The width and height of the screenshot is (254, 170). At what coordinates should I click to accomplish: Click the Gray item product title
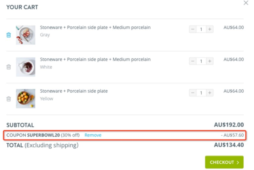(95, 27)
